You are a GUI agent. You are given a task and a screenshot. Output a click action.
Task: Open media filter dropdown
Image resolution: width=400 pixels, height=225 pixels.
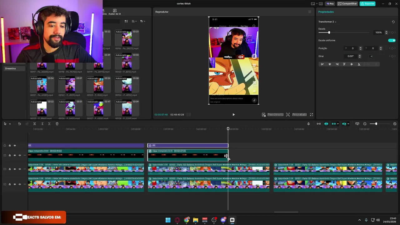142,21
